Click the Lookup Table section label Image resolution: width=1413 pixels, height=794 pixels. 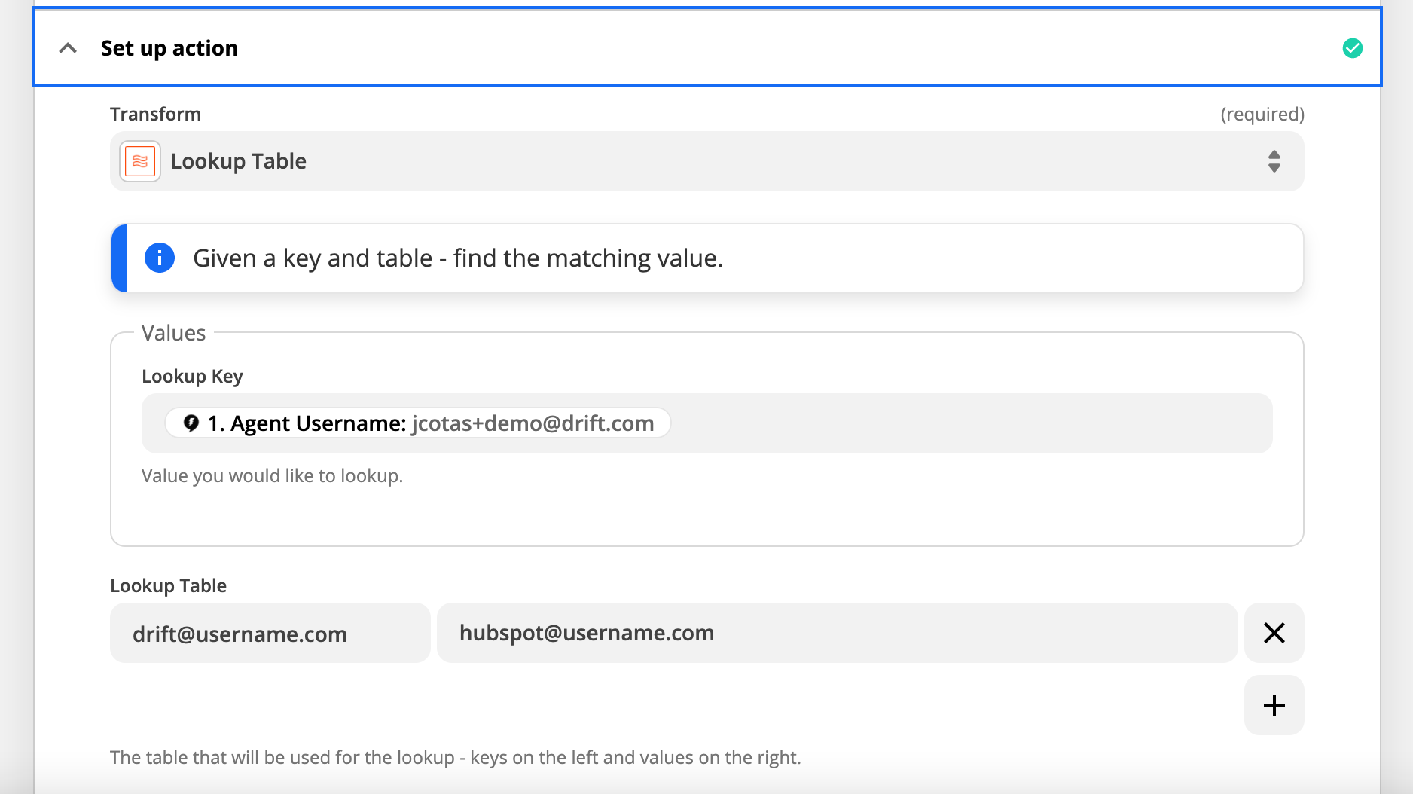[x=169, y=585]
